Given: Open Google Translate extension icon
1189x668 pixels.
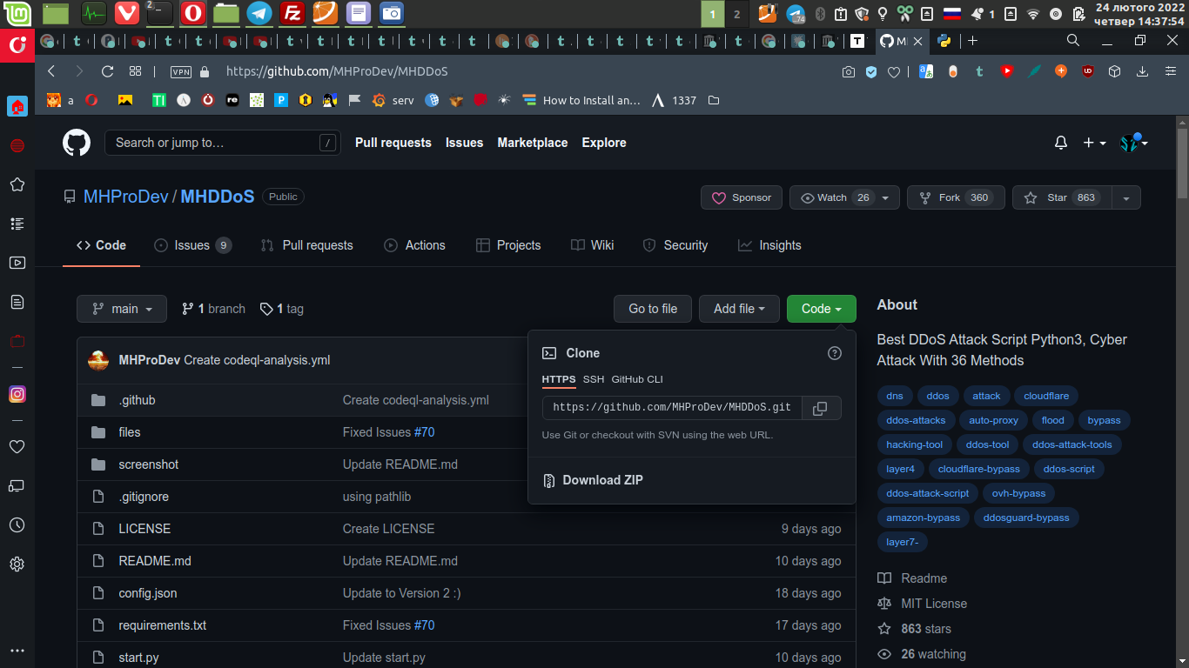Looking at the screenshot, I should 926,72.
